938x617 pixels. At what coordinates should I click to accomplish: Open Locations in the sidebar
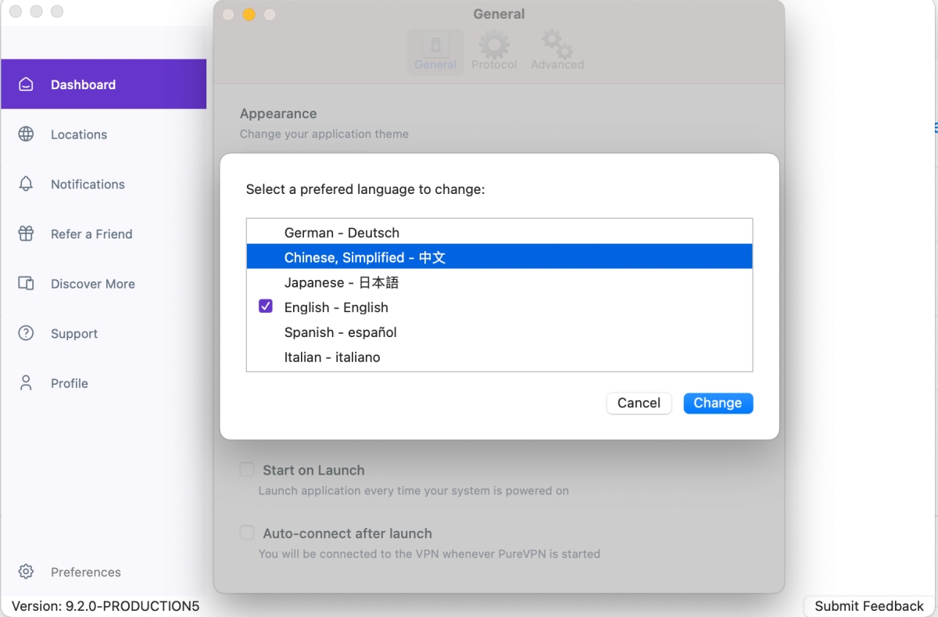point(103,135)
